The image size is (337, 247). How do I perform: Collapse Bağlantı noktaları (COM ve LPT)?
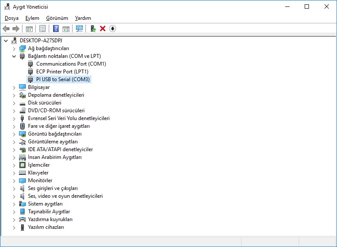click(x=14, y=57)
